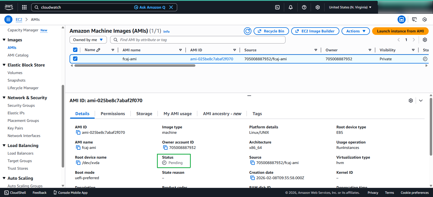Click the hexagon icon at top right
The image size is (433, 197).
pos(425,19)
